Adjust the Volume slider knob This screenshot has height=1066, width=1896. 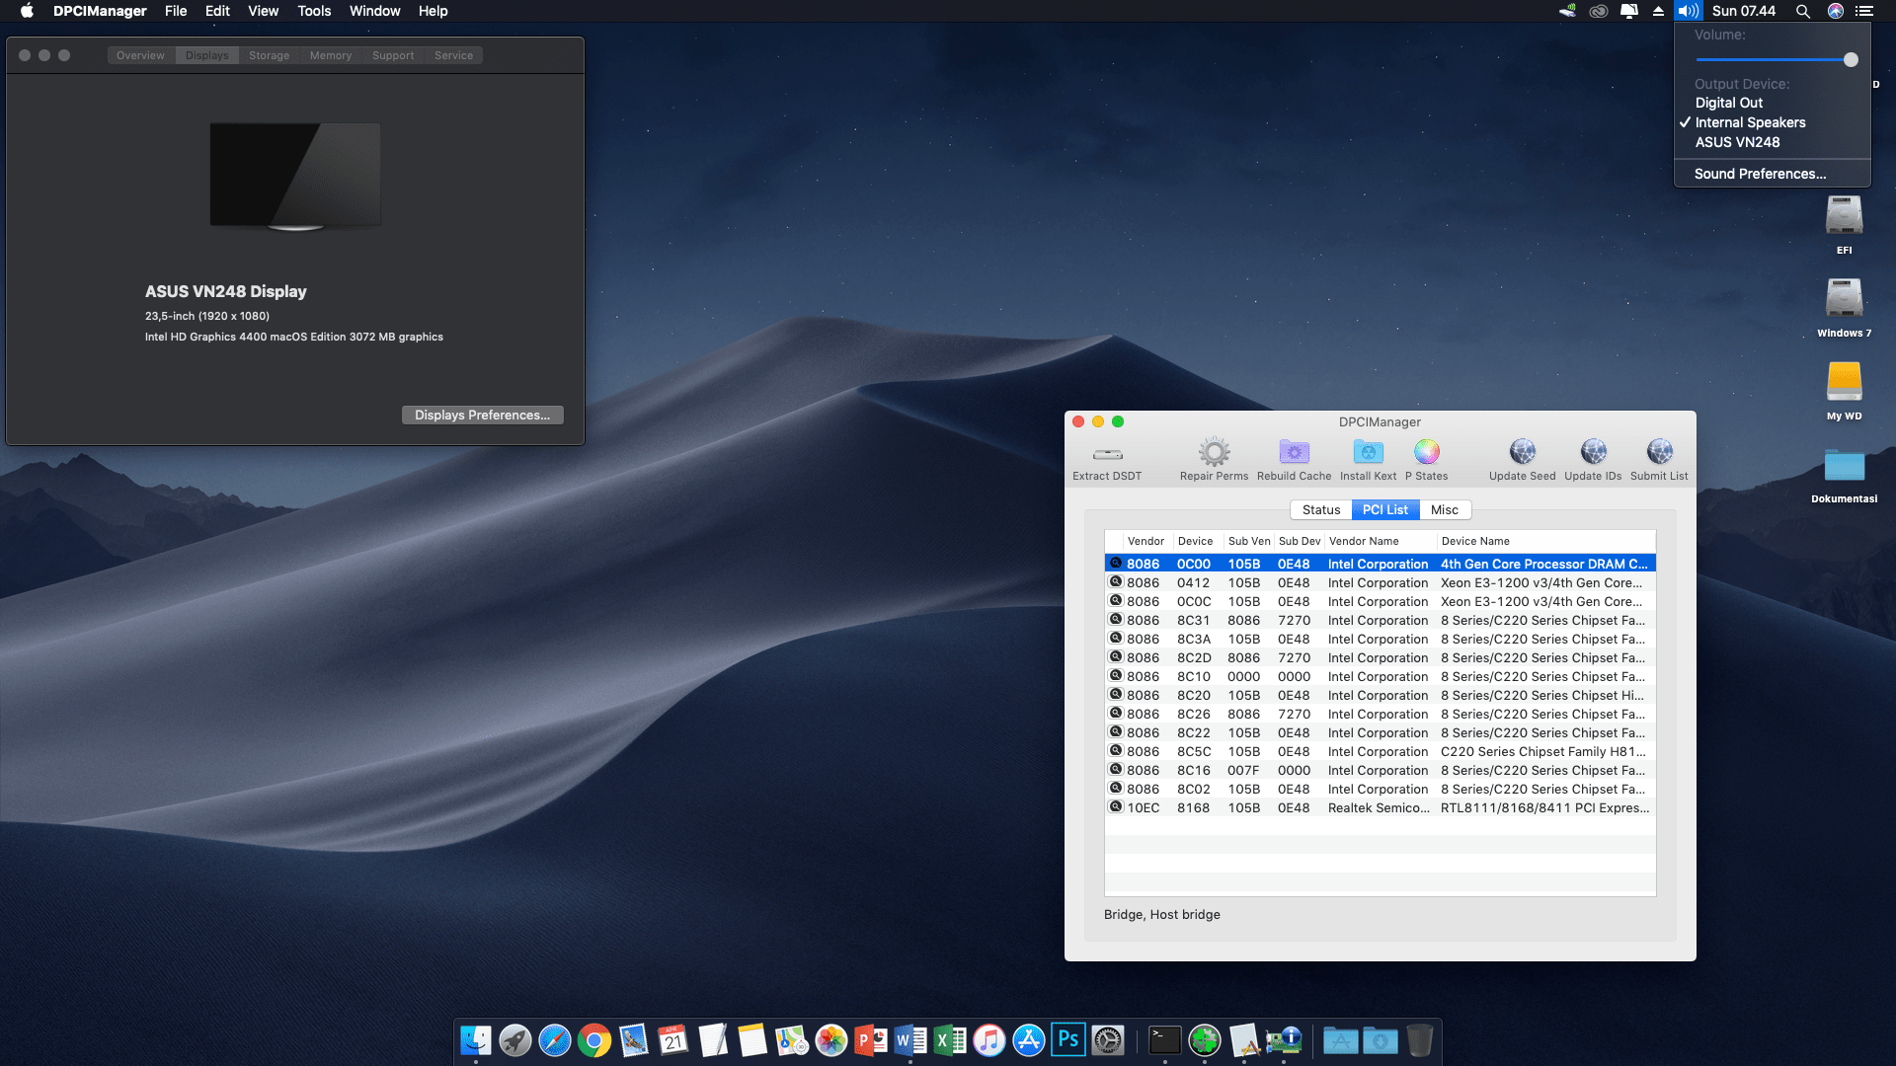tap(1851, 59)
